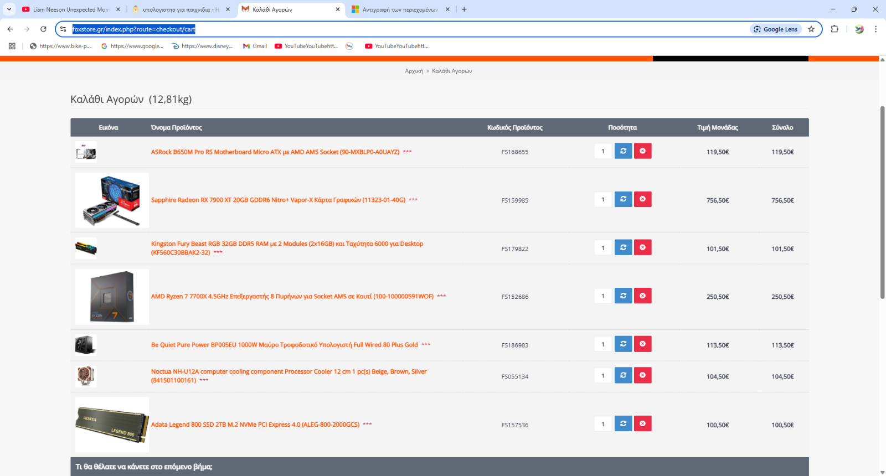This screenshot has height=476, width=886.
Task: Delete Noctua NH-U12A cooler from cart
Action: tap(642, 375)
